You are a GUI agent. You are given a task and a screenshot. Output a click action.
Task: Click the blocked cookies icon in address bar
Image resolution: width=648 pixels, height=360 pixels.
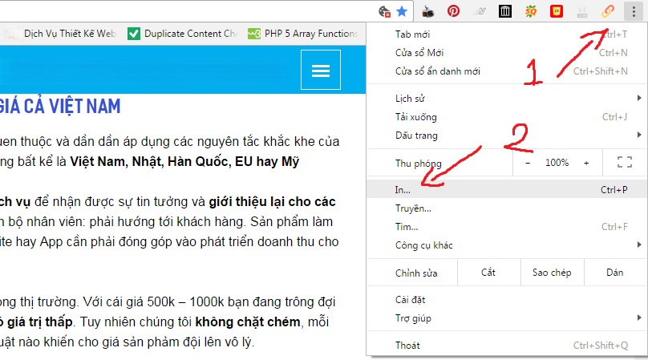(x=384, y=11)
